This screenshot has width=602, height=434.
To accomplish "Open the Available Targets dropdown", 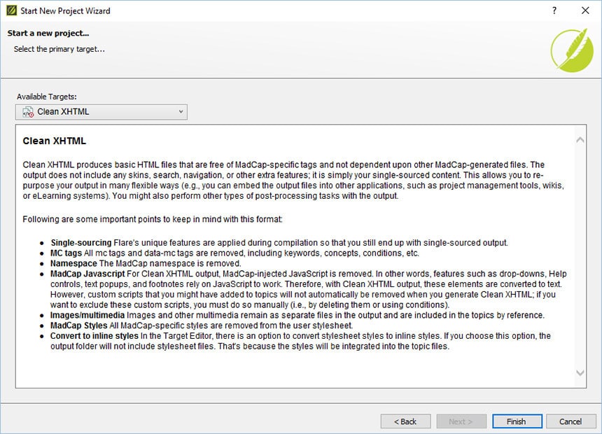I will tap(101, 112).
